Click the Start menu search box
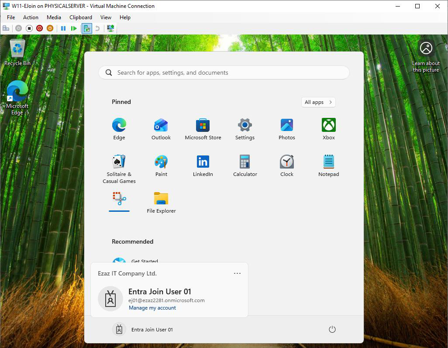 224,72
